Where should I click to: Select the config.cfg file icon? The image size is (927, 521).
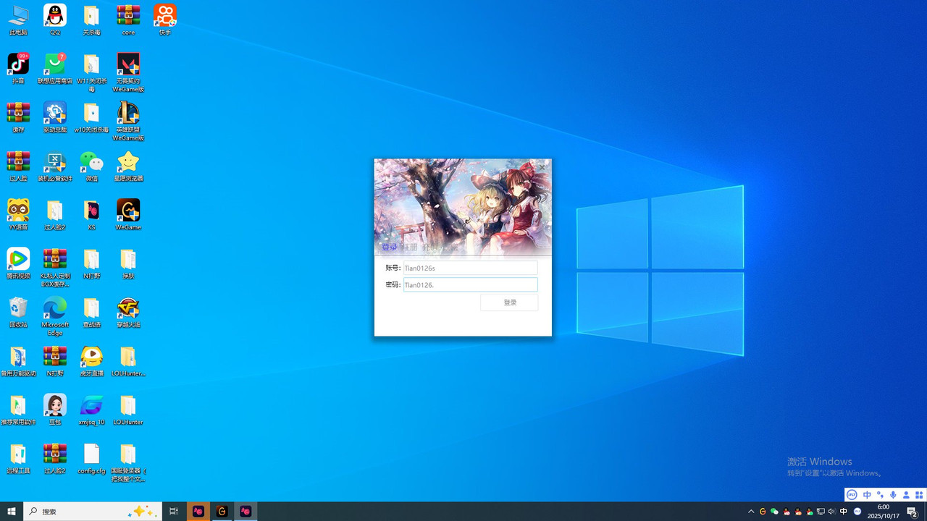pos(91,458)
